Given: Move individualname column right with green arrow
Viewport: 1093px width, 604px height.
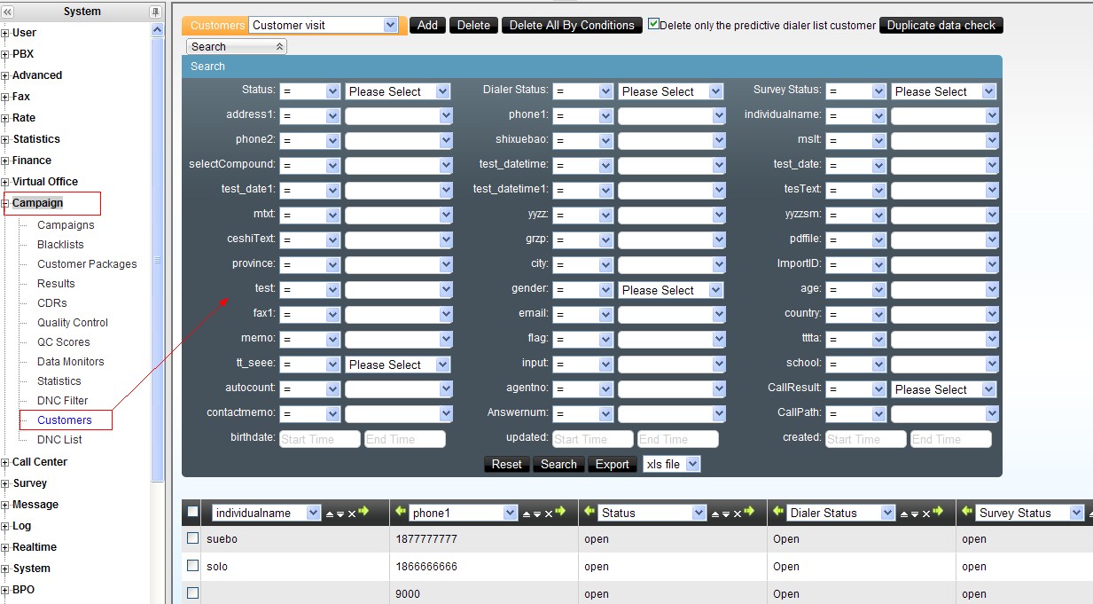Looking at the screenshot, I should coord(363,512).
